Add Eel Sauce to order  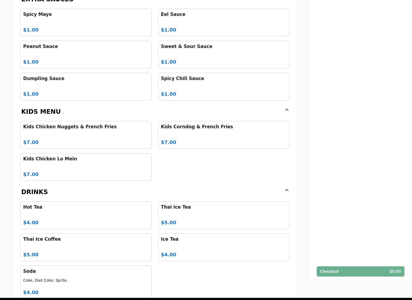(x=223, y=22)
